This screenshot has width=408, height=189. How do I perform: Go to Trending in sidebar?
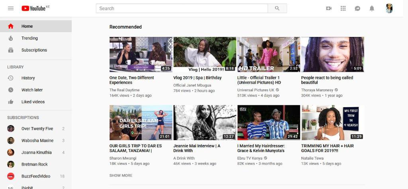point(29,38)
